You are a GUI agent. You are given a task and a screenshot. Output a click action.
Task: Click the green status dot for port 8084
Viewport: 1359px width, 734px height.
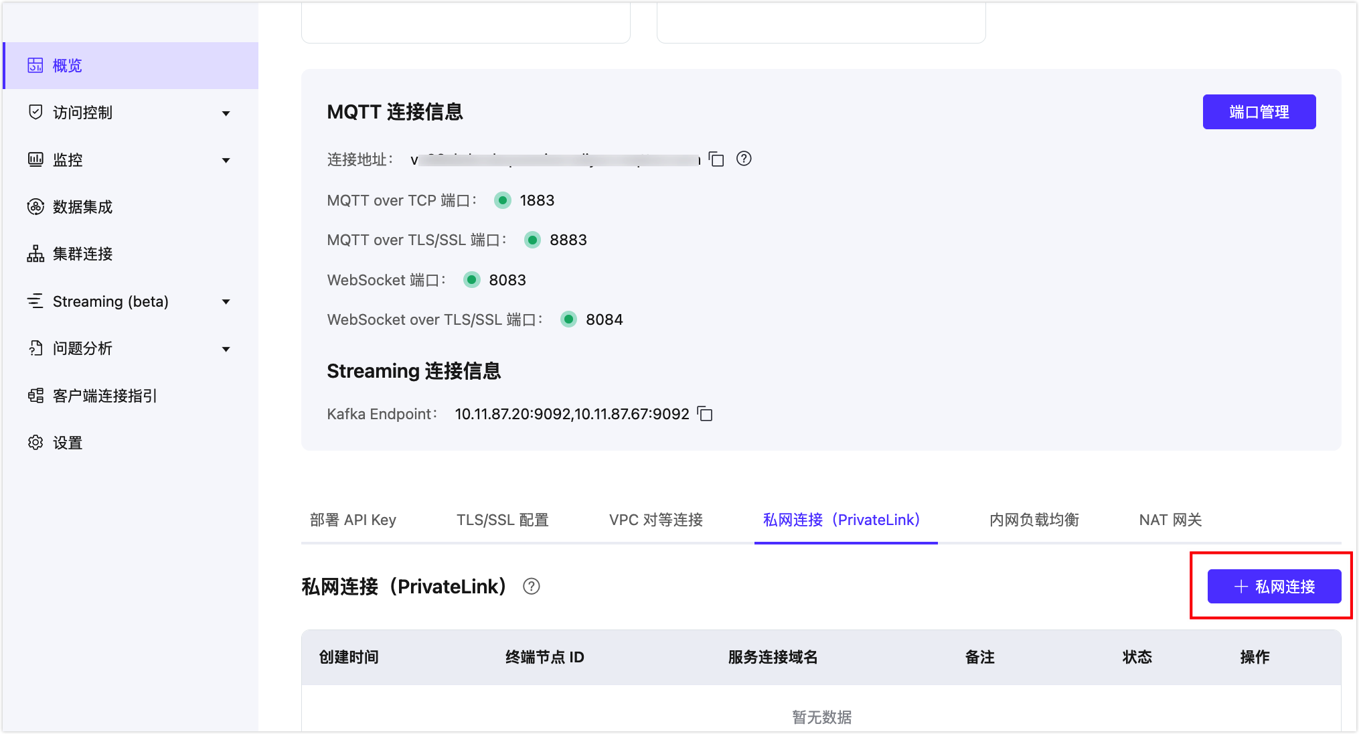click(x=568, y=319)
